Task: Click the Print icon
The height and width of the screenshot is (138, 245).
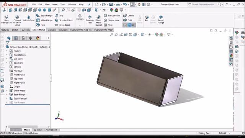Action: pos(118,4)
